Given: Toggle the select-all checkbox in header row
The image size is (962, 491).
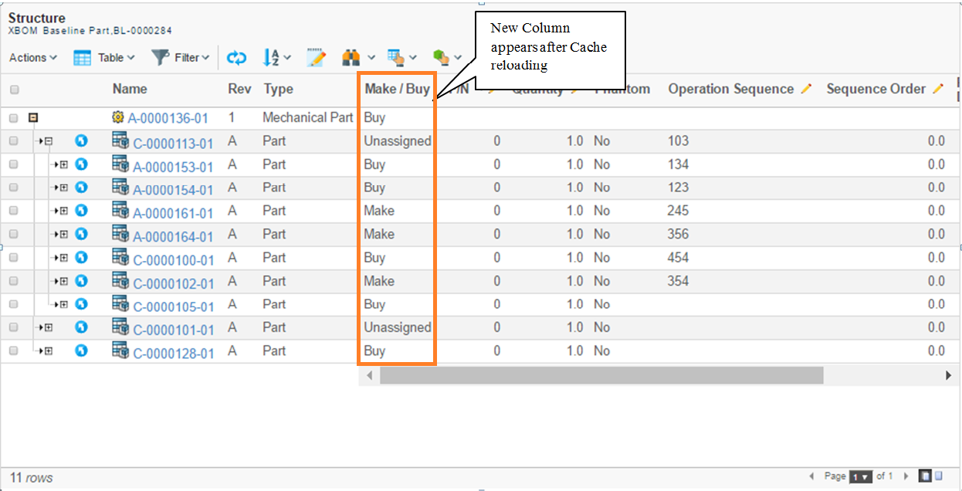Looking at the screenshot, I should [x=14, y=90].
